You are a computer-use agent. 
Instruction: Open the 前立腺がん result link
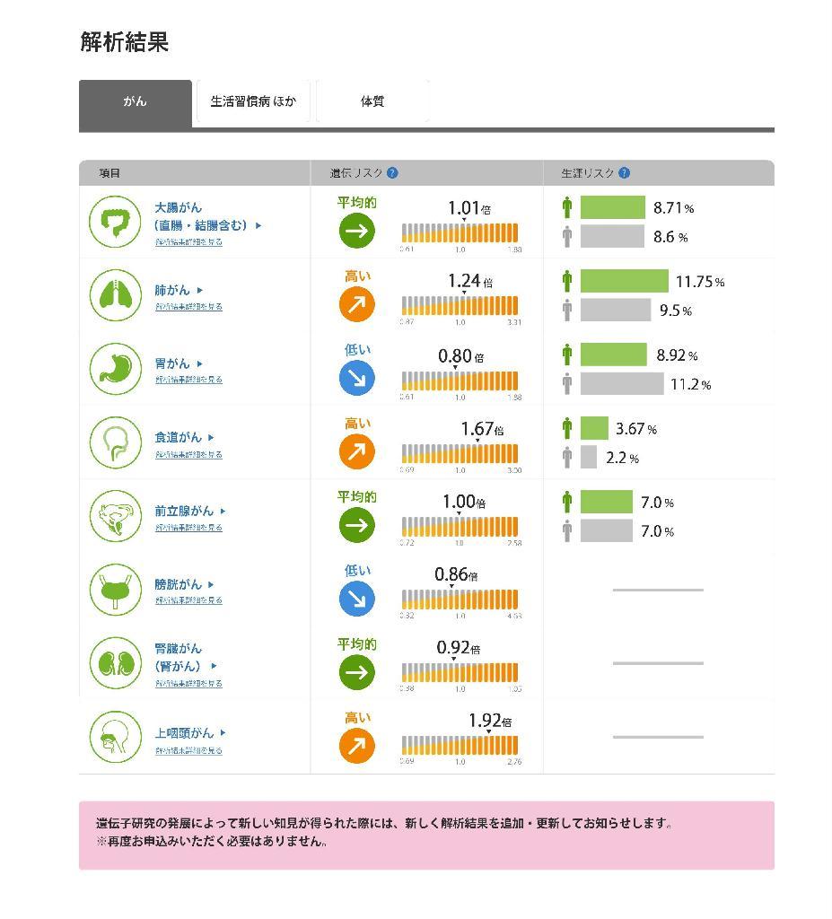pyautogui.click(x=184, y=511)
